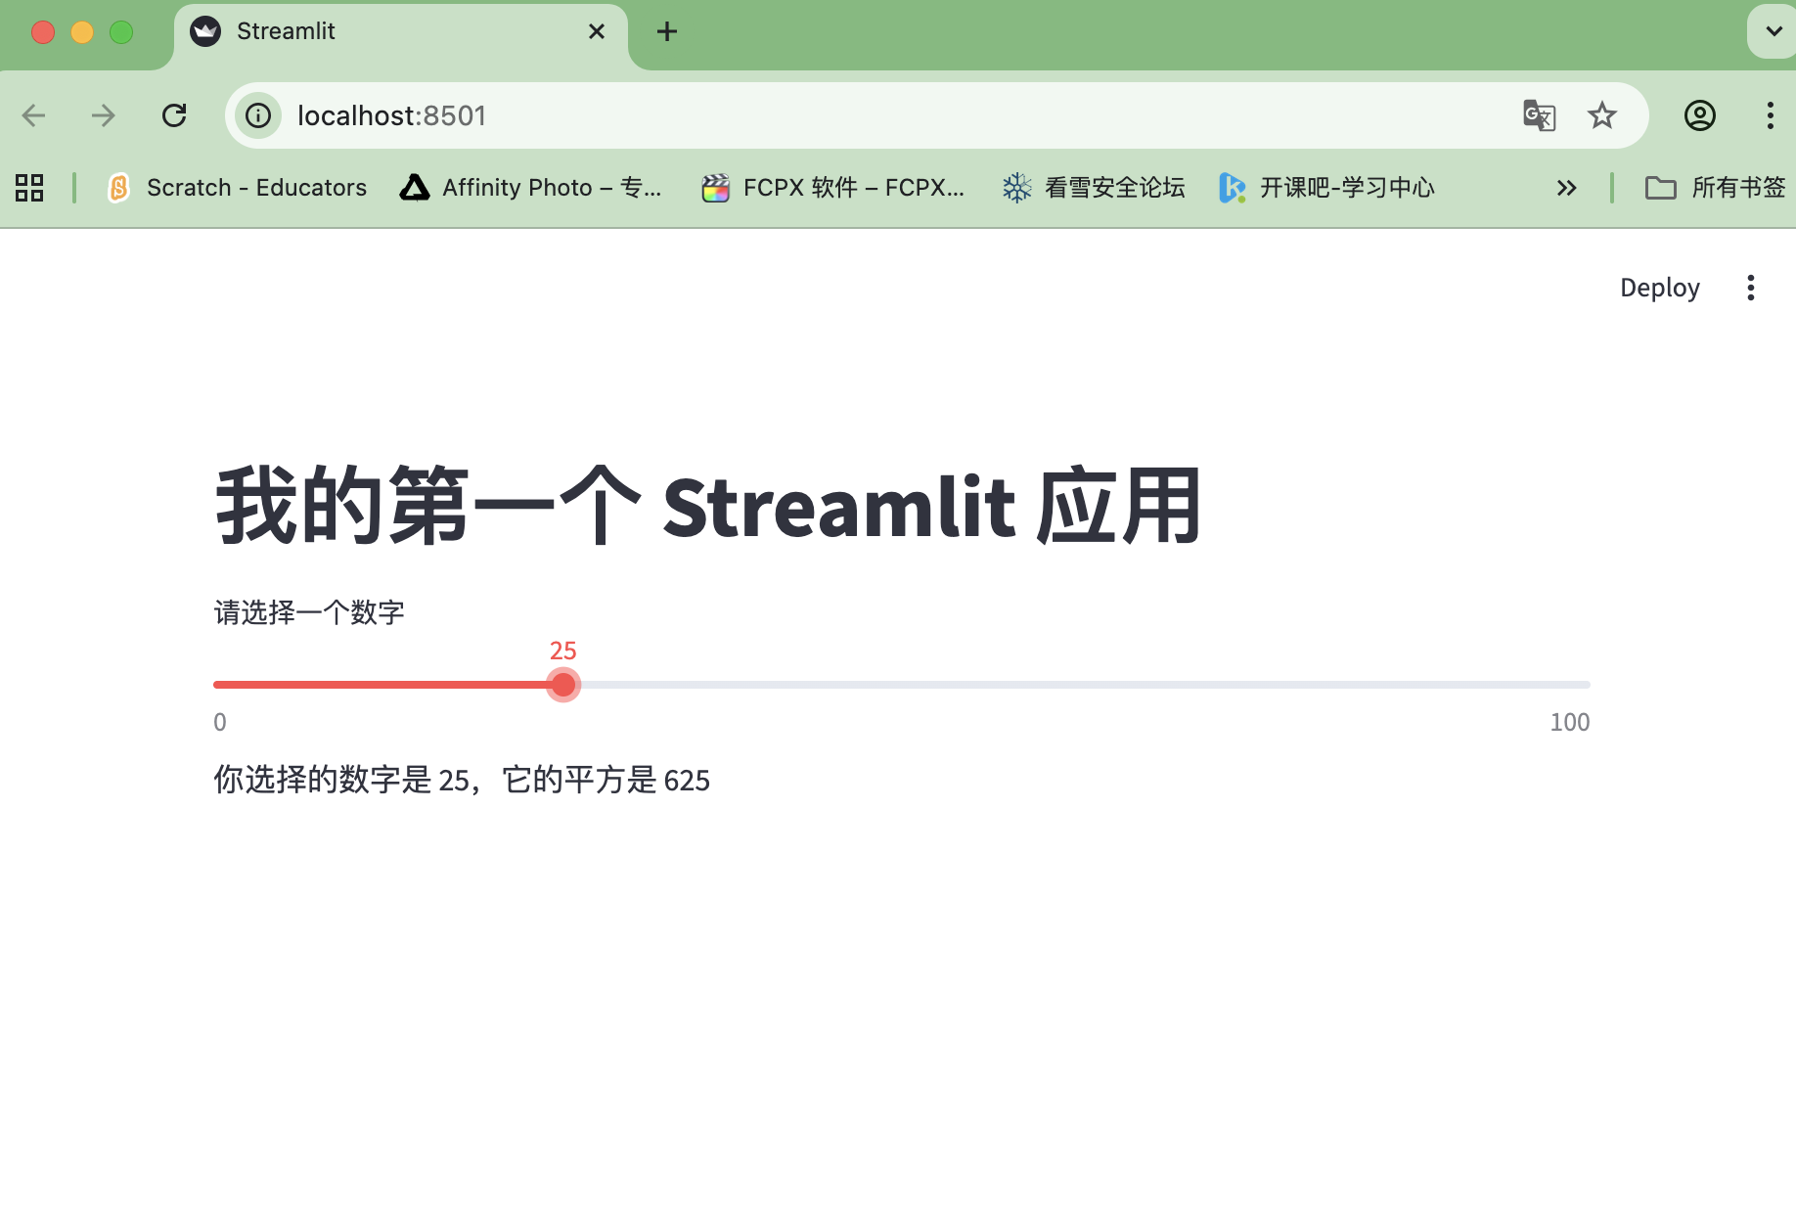The height and width of the screenshot is (1213, 1796).
Task: Open Scratch - Educators bookmark
Action: coord(237,187)
